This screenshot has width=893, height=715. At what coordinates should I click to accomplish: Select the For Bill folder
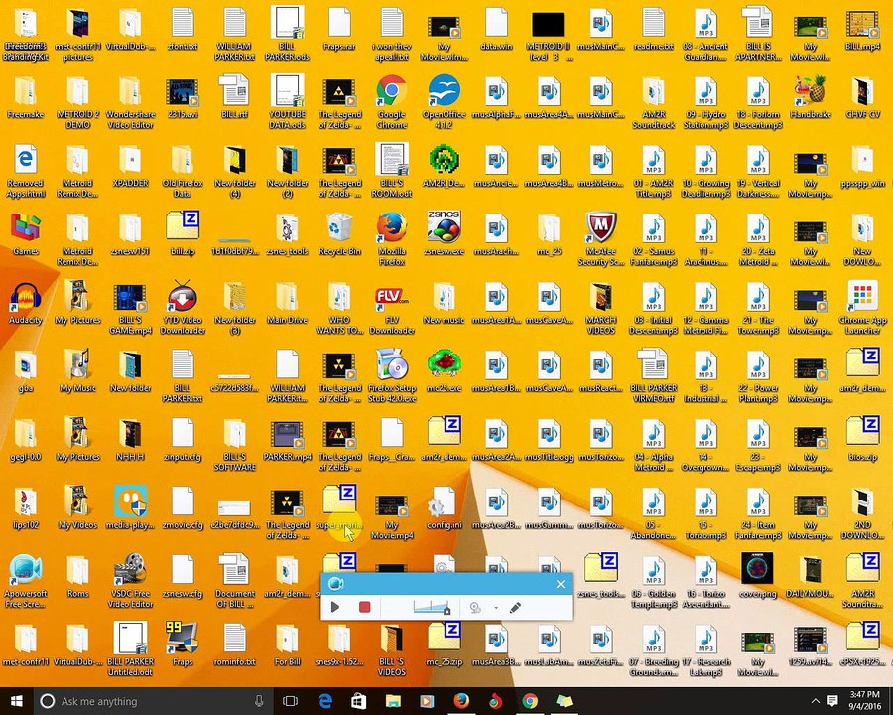[287, 645]
